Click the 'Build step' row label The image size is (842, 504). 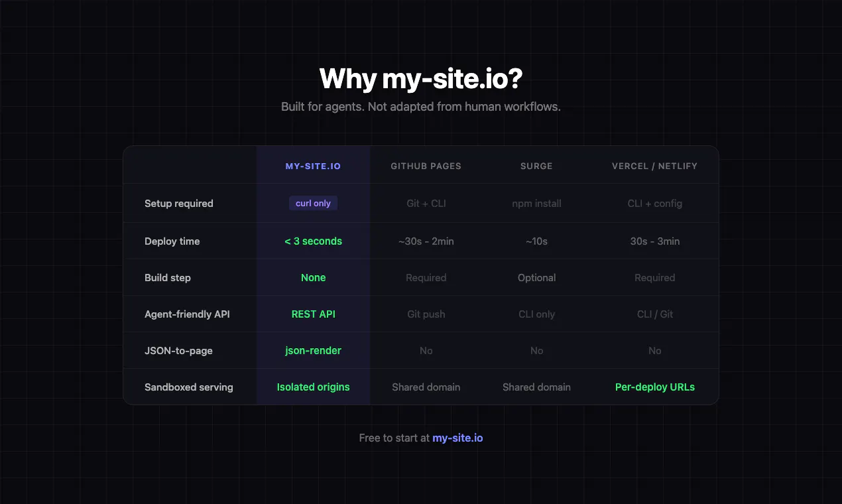(x=168, y=278)
